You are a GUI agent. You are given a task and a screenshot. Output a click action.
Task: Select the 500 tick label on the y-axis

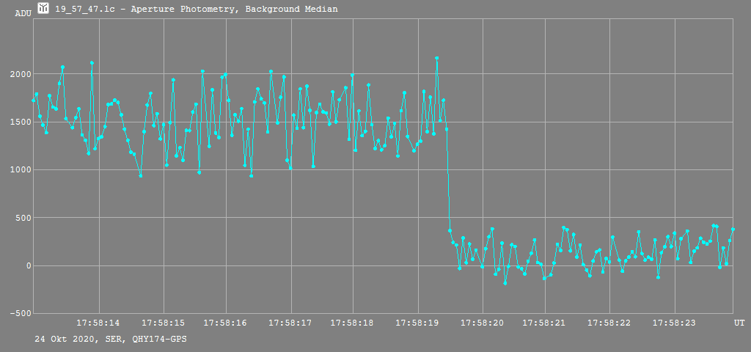[22, 218]
